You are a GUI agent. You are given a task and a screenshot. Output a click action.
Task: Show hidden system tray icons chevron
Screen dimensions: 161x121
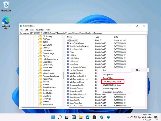(x=128, y=117)
